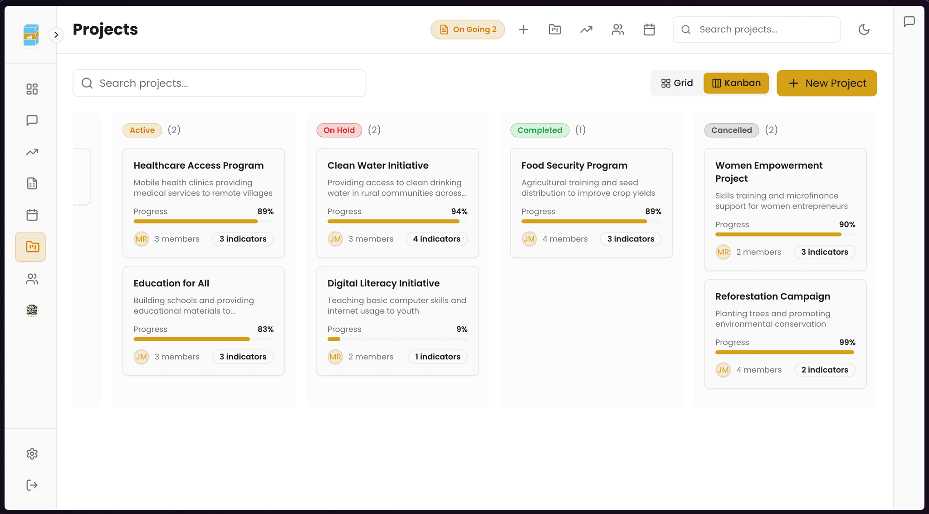The width and height of the screenshot is (929, 514).
Task: Select the Kanban view toggle
Action: [x=736, y=83]
